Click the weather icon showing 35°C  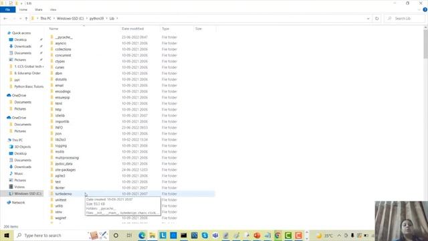[319, 236]
